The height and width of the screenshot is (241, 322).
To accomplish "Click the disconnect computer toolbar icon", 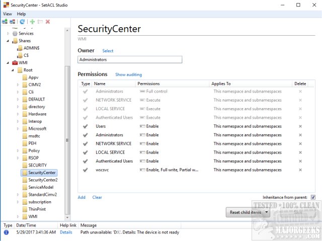I will tap(12, 22).
